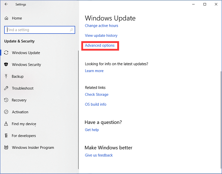This screenshot has width=222, height=174.
Task: Open Advanced options link
Action: (x=100, y=45)
